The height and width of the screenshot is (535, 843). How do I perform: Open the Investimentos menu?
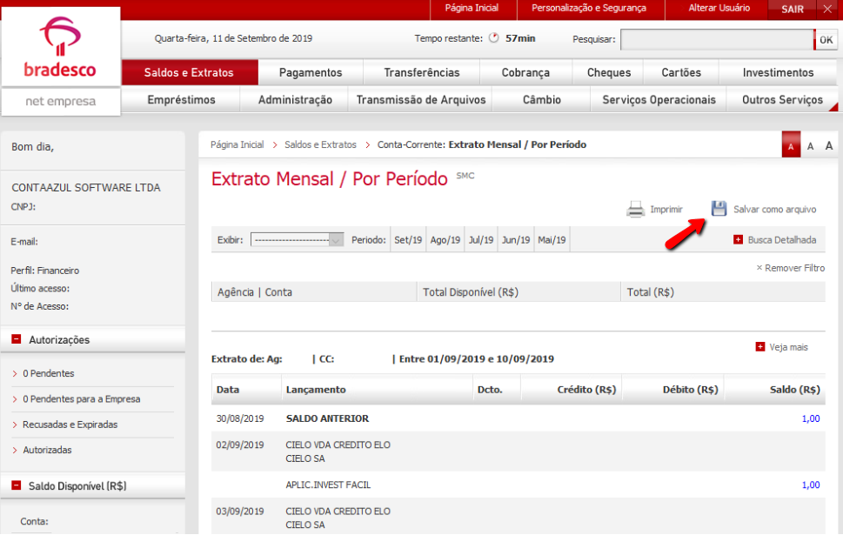tap(778, 73)
